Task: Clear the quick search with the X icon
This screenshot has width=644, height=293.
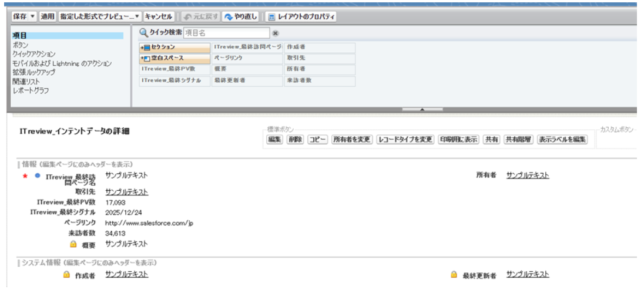Action: tap(276, 33)
